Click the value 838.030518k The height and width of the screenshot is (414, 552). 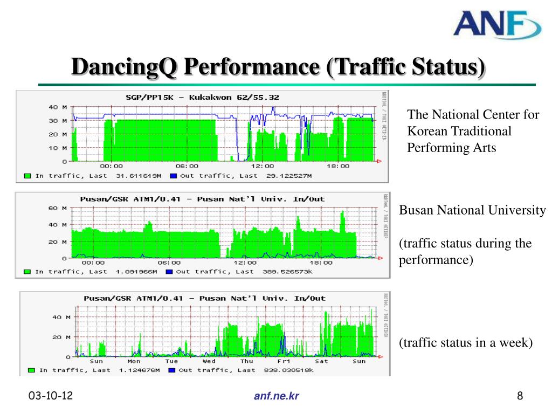point(289,370)
